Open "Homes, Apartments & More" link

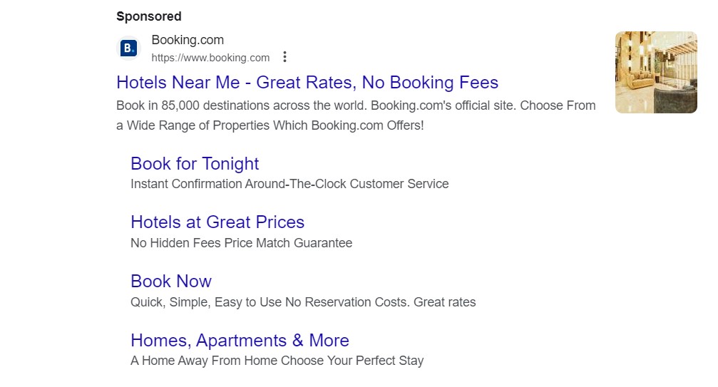click(240, 340)
